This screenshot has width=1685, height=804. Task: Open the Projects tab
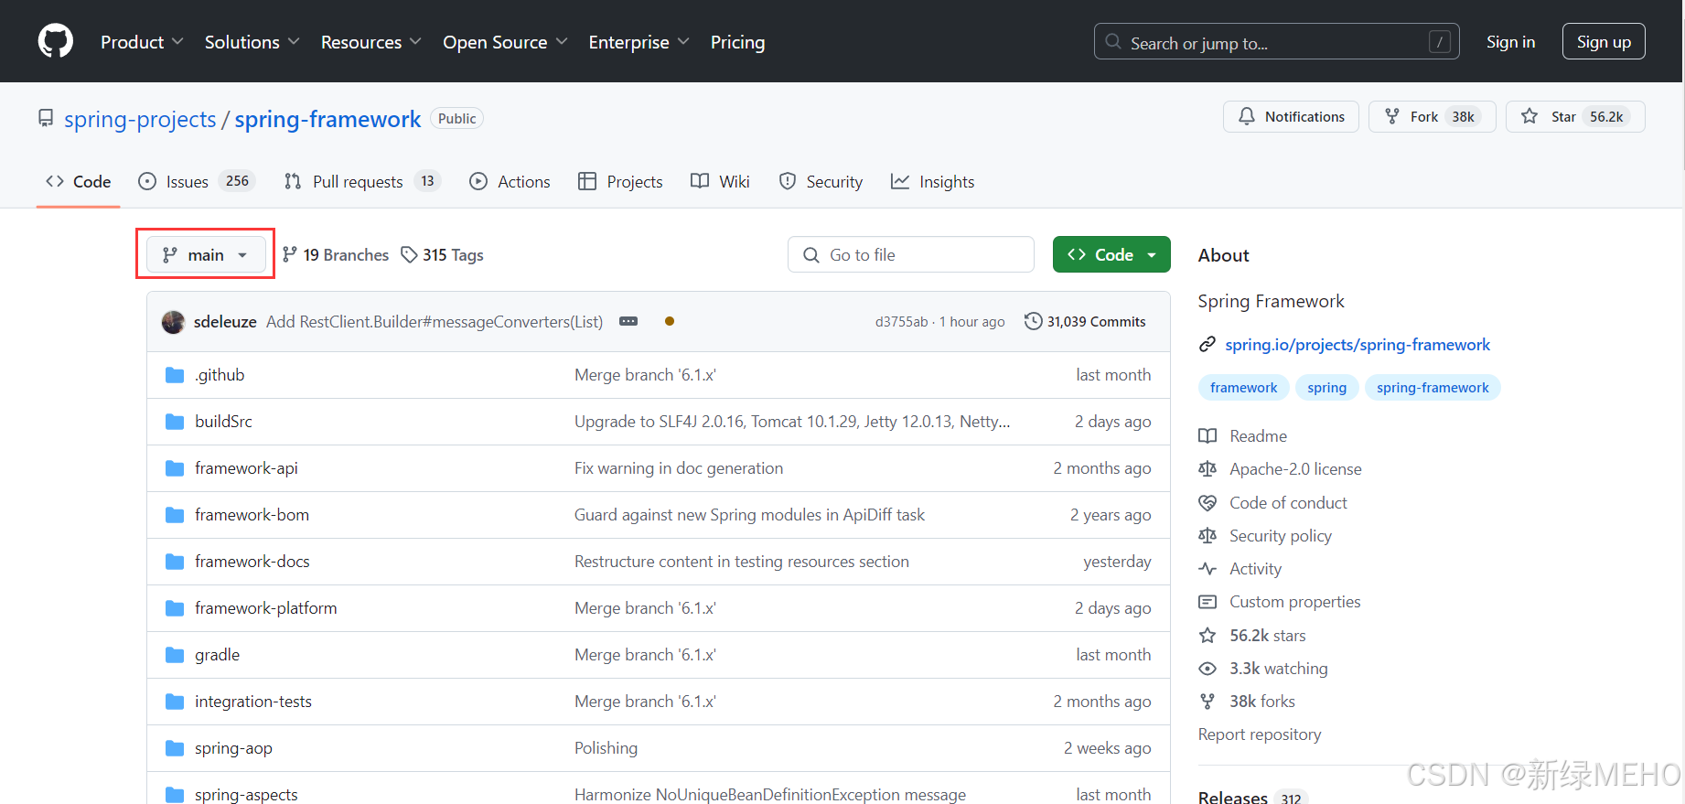point(620,182)
